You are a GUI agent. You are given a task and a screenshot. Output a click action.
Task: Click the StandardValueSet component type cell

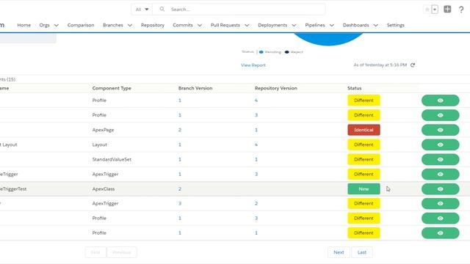(x=112, y=160)
